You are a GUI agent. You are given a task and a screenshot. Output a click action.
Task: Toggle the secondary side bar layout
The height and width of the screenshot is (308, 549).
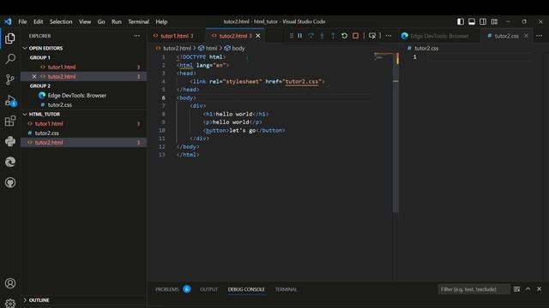click(x=483, y=21)
